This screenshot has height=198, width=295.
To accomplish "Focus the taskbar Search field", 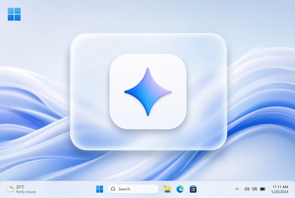I will [133, 189].
